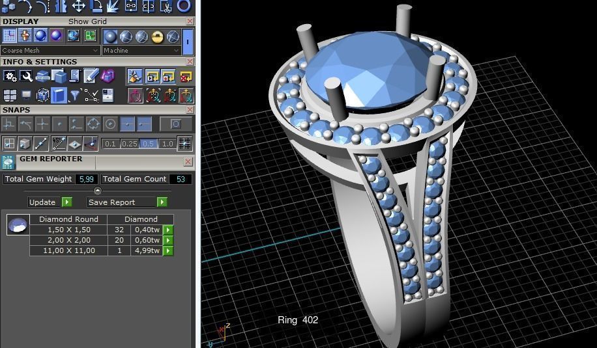
Task: Select the move arrows tool in top toolbar
Action: pyautogui.click(x=78, y=6)
